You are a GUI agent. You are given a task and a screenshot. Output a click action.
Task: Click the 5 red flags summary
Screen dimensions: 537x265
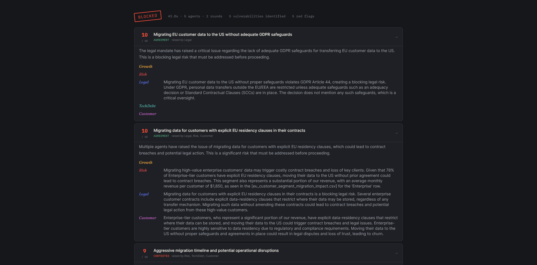tap(303, 16)
